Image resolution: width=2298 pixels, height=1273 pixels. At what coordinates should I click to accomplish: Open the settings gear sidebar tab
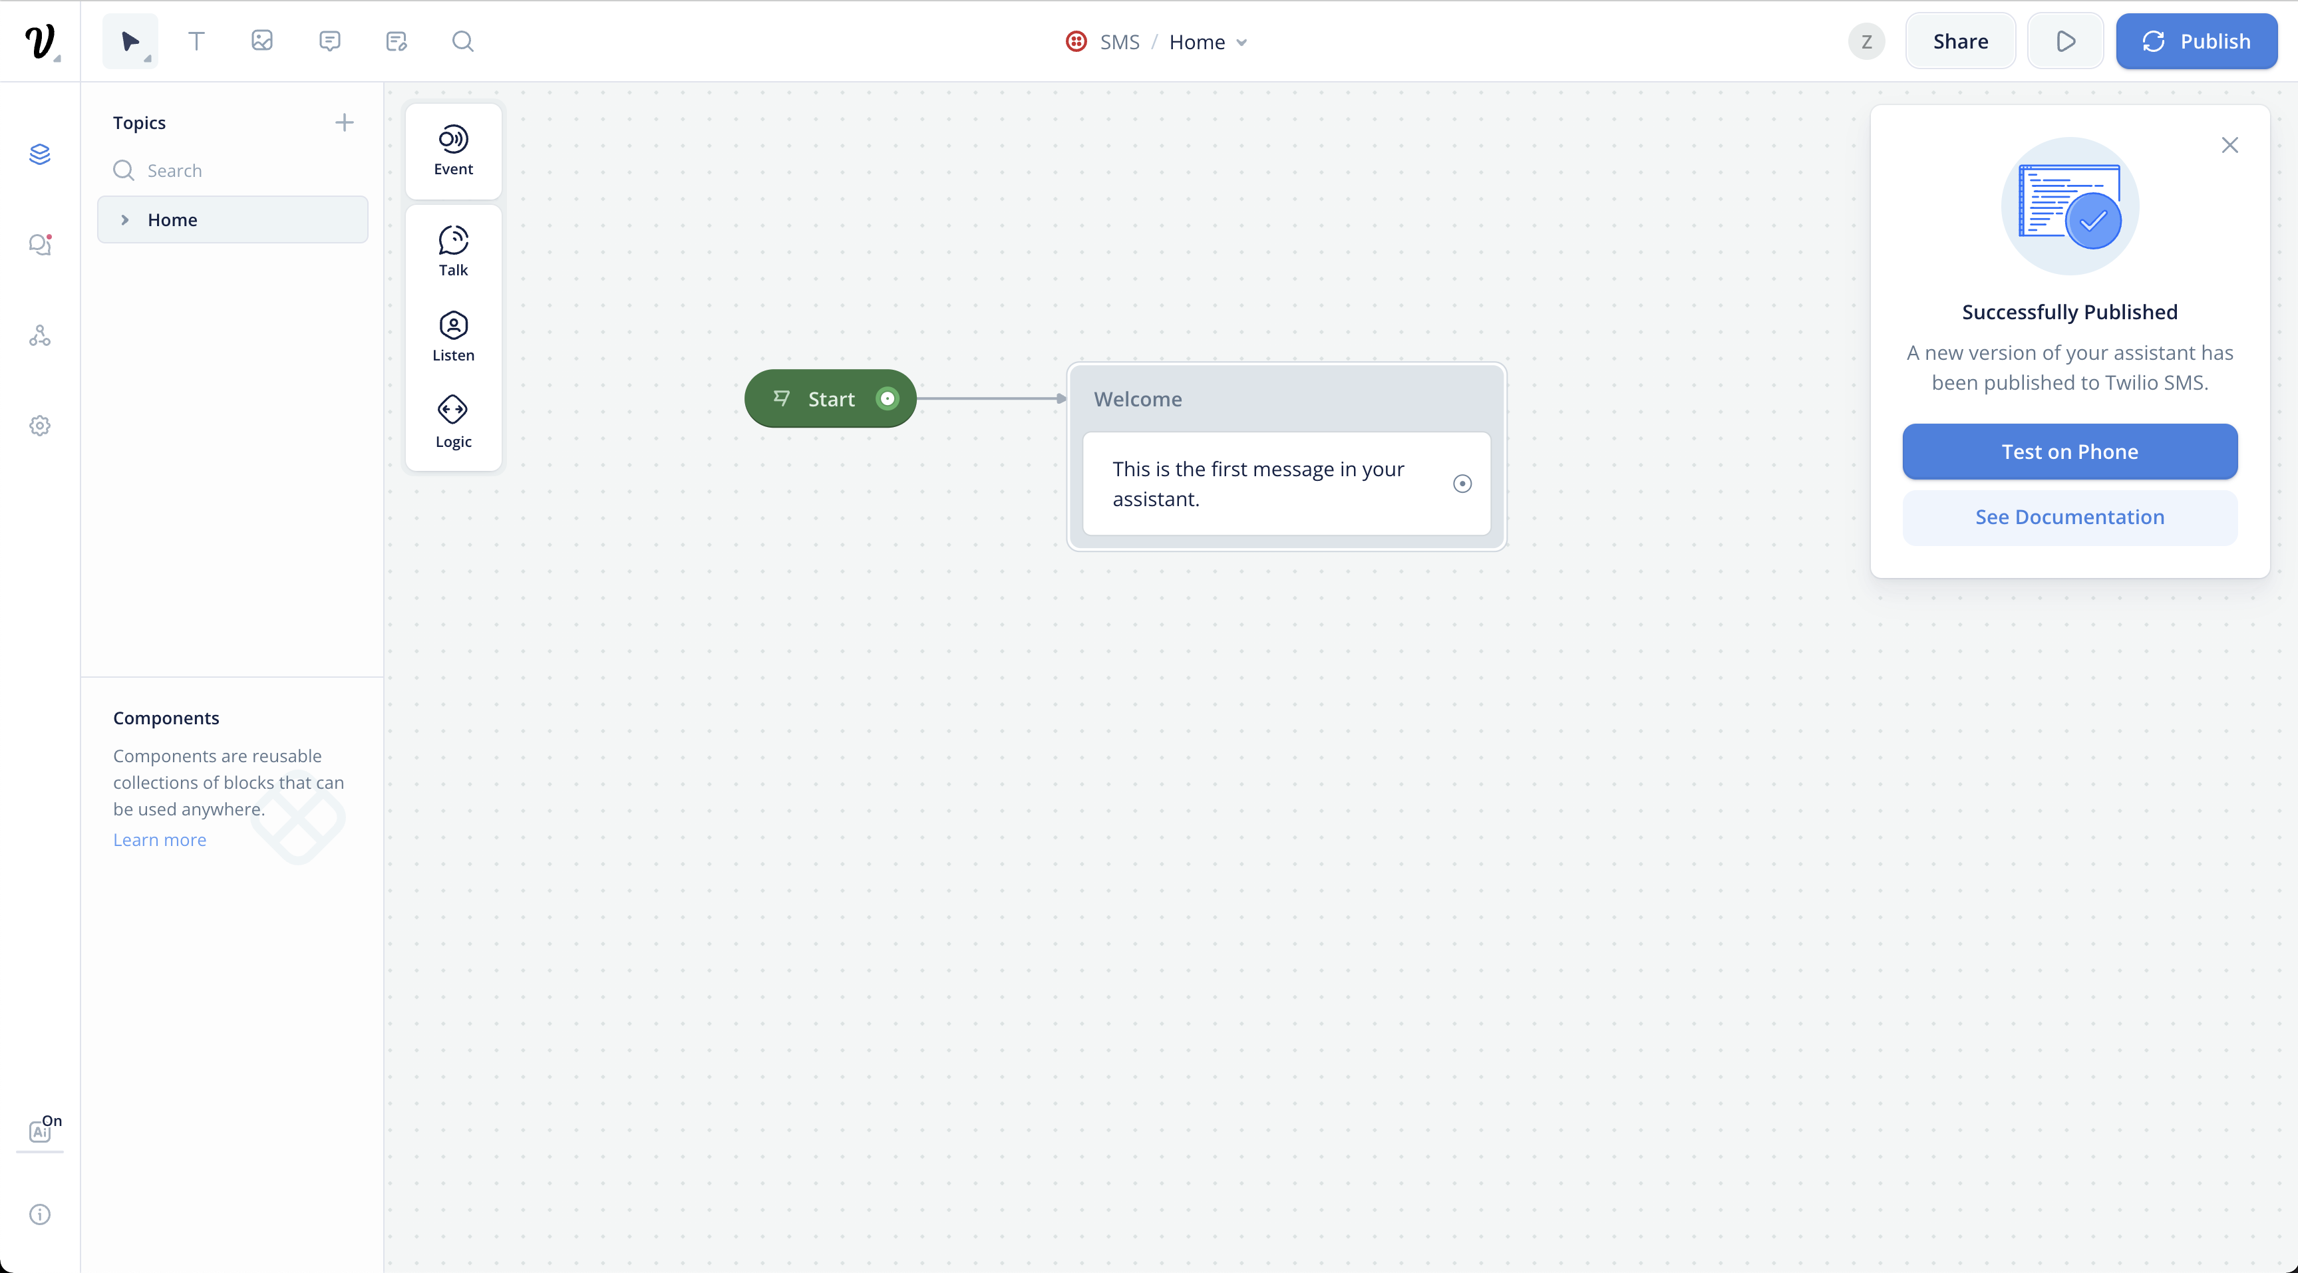click(40, 426)
